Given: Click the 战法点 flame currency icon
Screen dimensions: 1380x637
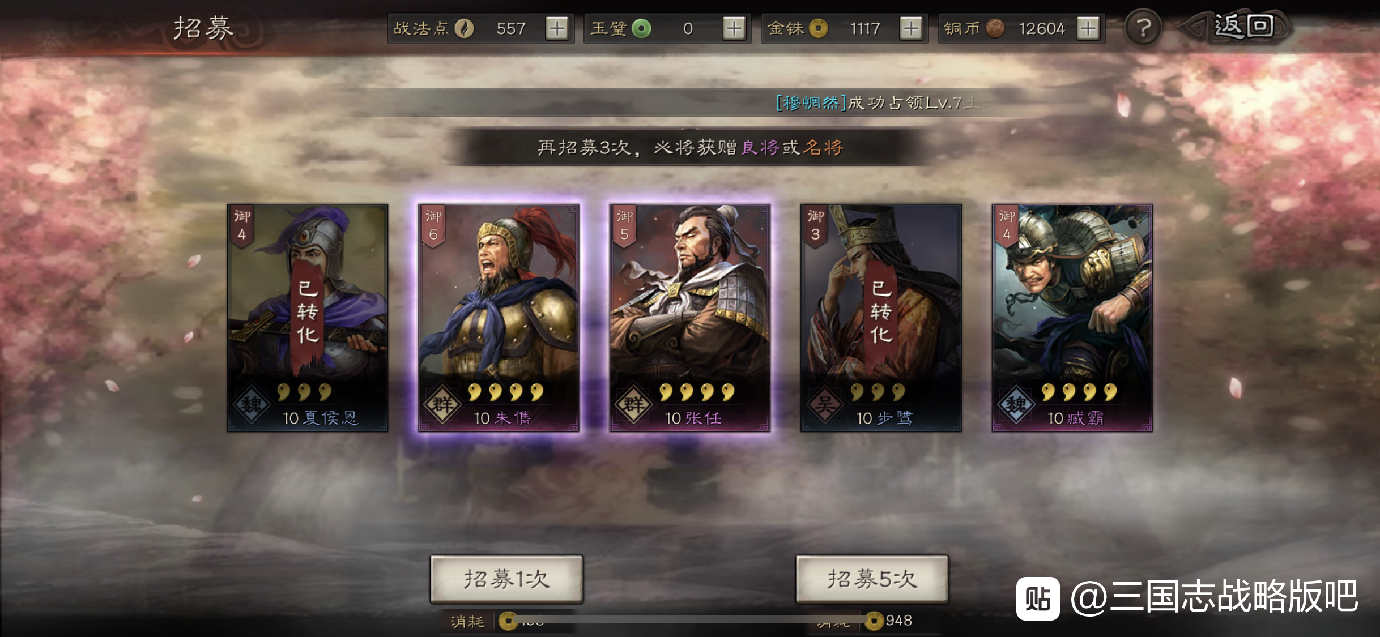Looking at the screenshot, I should pyautogui.click(x=464, y=28).
